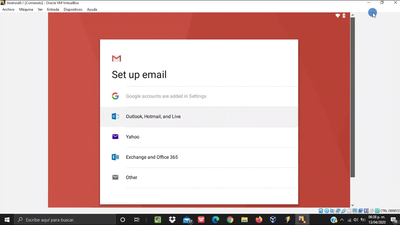Open the taskbar clock and date

377,220
